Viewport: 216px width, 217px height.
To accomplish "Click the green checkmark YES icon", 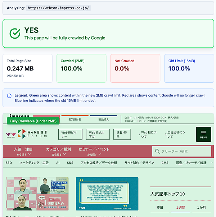I will 15,34.
